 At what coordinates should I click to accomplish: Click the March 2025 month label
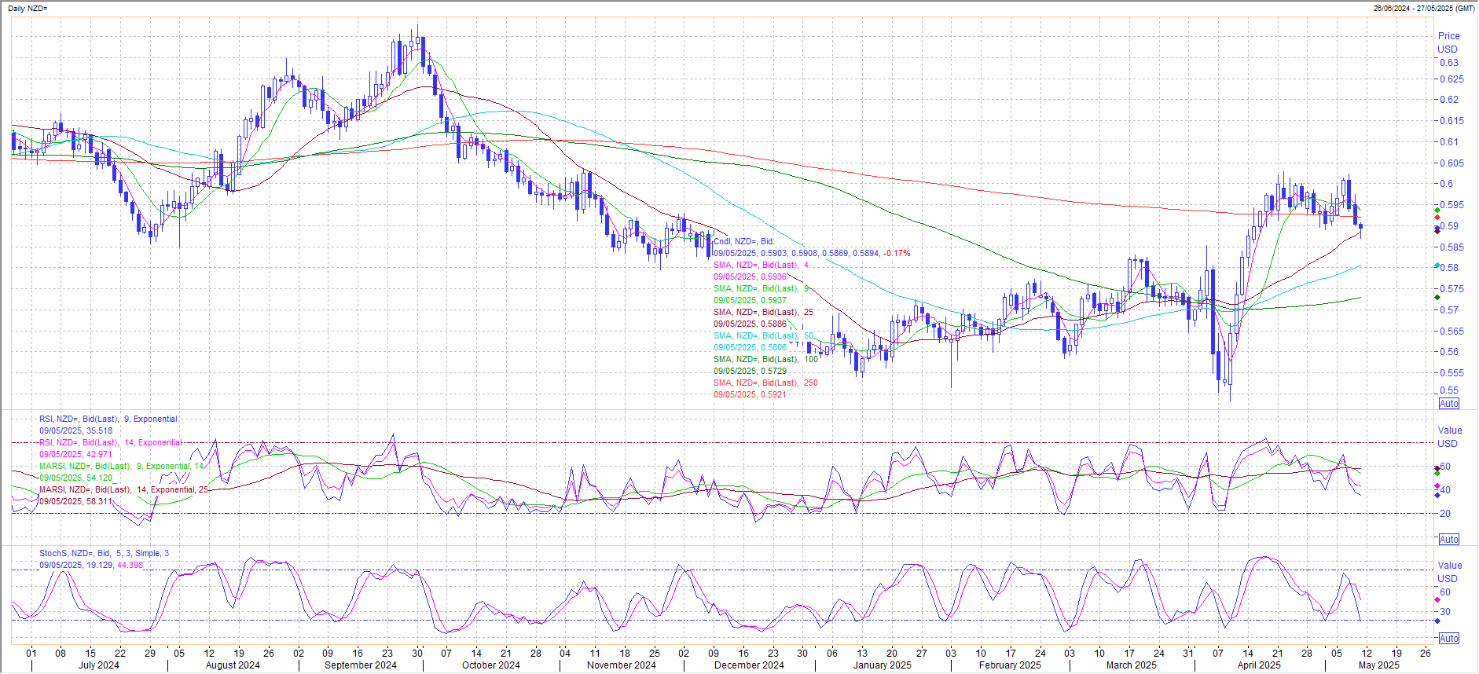pos(1132,665)
